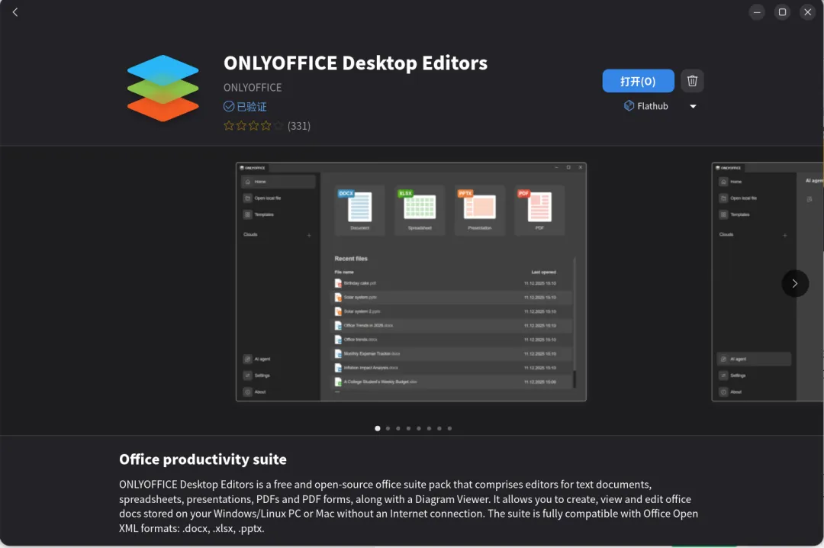Click A College Student's Weekly Budget row

click(452, 382)
